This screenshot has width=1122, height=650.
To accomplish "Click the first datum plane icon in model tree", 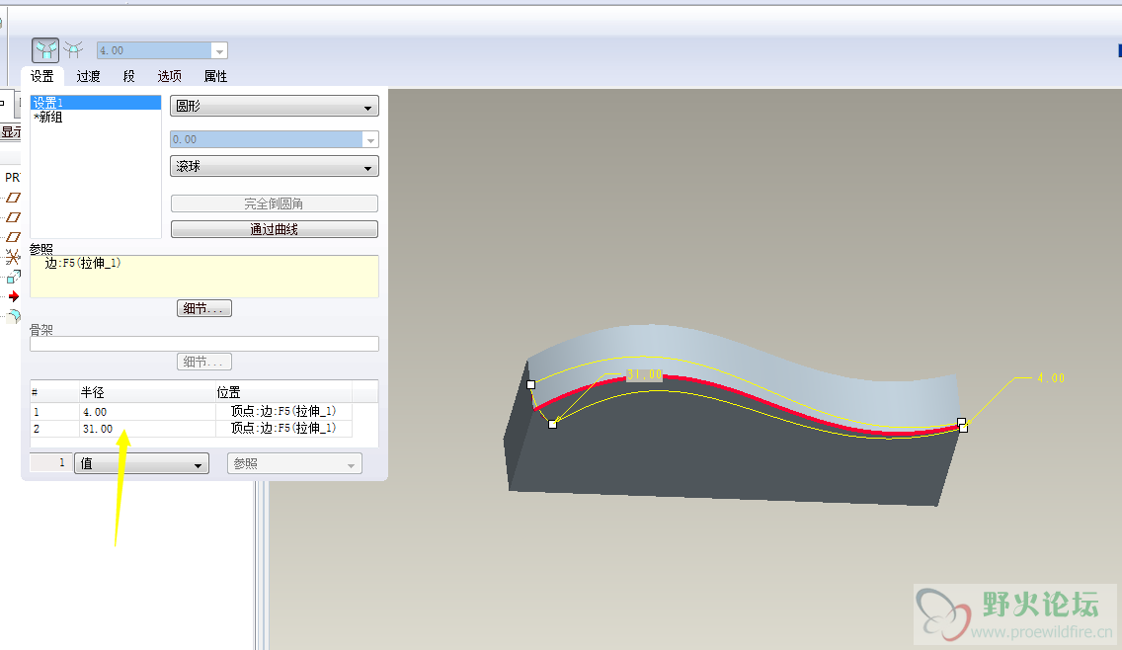I will (13, 199).
